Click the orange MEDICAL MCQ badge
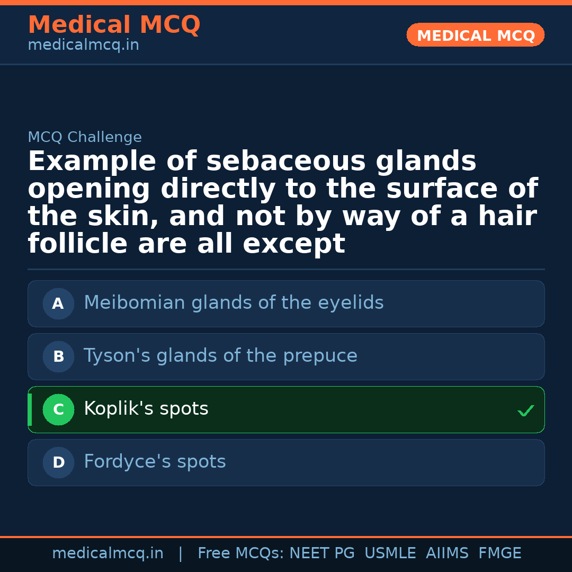This screenshot has height=572, width=572. [476, 35]
